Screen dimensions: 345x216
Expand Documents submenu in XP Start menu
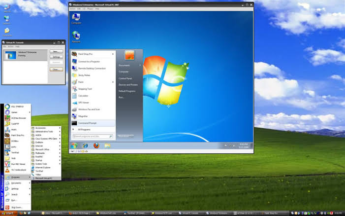17,183
